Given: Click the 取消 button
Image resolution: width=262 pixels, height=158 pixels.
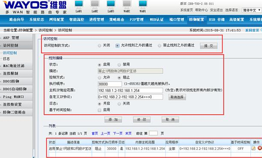Looking at the screenshot, I should tap(170, 120).
